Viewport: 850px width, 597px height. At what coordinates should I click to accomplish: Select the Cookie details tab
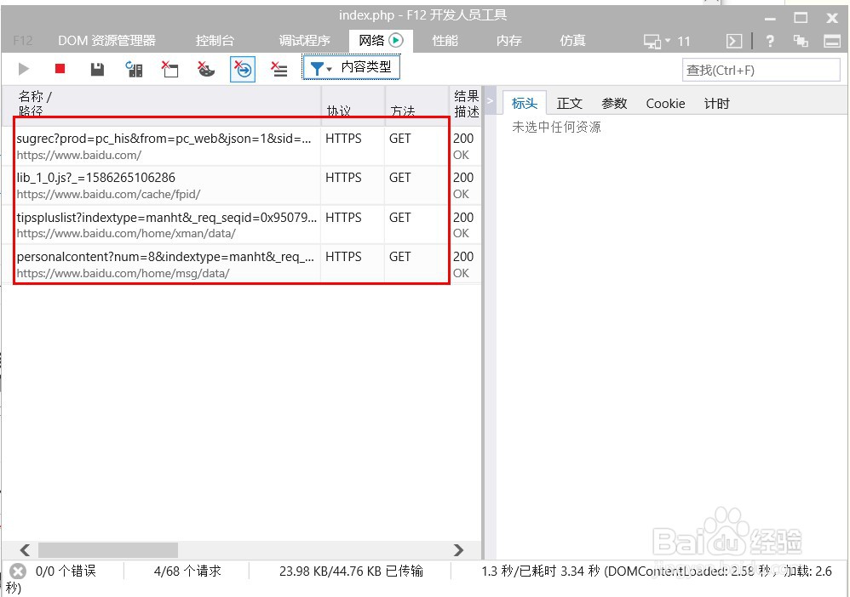tap(665, 104)
